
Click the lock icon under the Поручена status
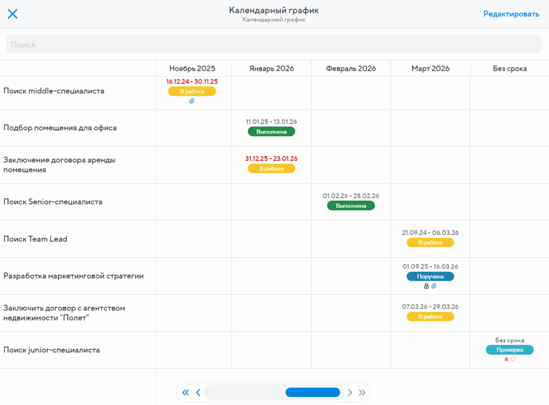426,286
